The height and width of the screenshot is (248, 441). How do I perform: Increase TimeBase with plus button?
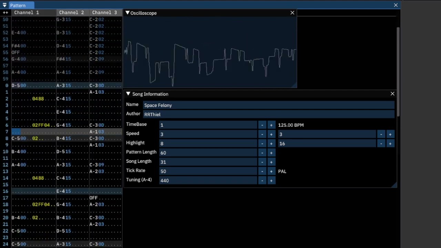271,125
